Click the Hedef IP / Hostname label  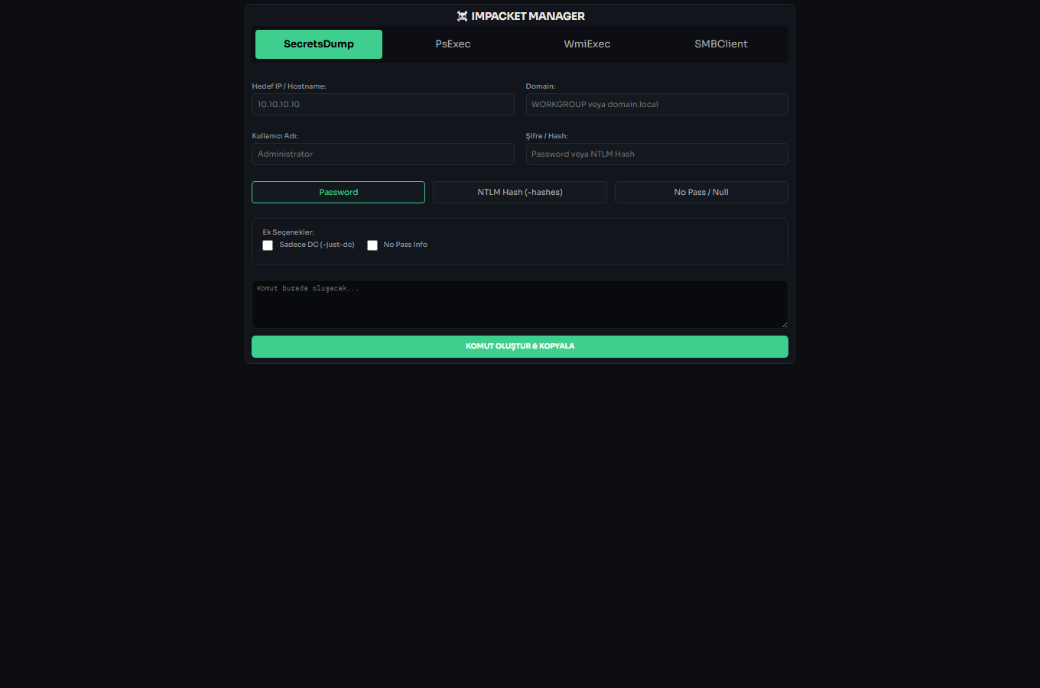pyautogui.click(x=289, y=86)
